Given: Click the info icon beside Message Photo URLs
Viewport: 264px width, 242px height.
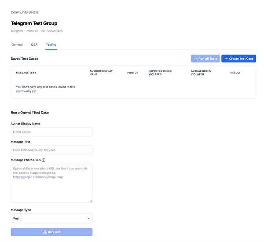Looking at the screenshot, I should point(44,160).
